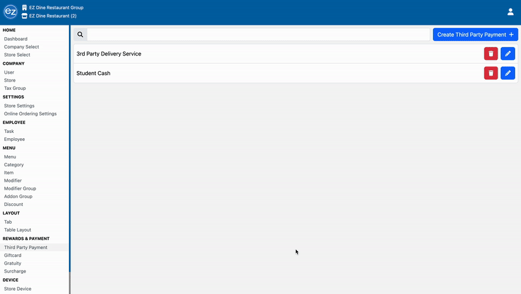This screenshot has height=294, width=521.
Task: Go to Company Select
Action: 21,47
